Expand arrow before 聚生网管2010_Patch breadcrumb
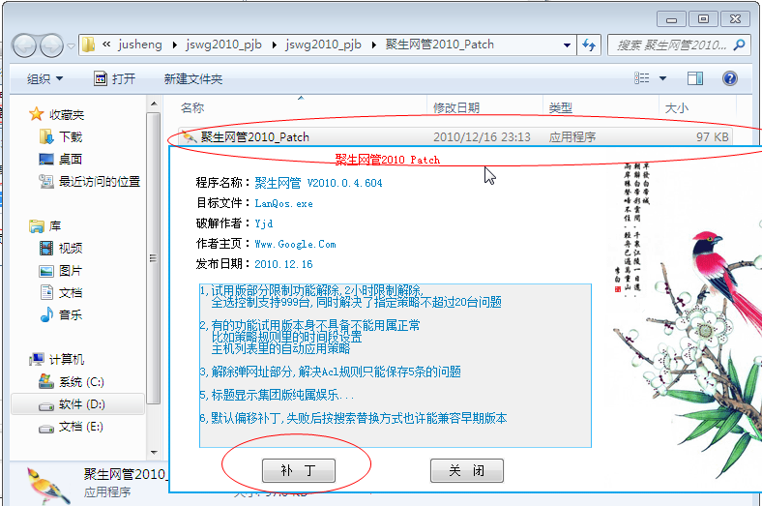The image size is (762, 506). tap(373, 45)
